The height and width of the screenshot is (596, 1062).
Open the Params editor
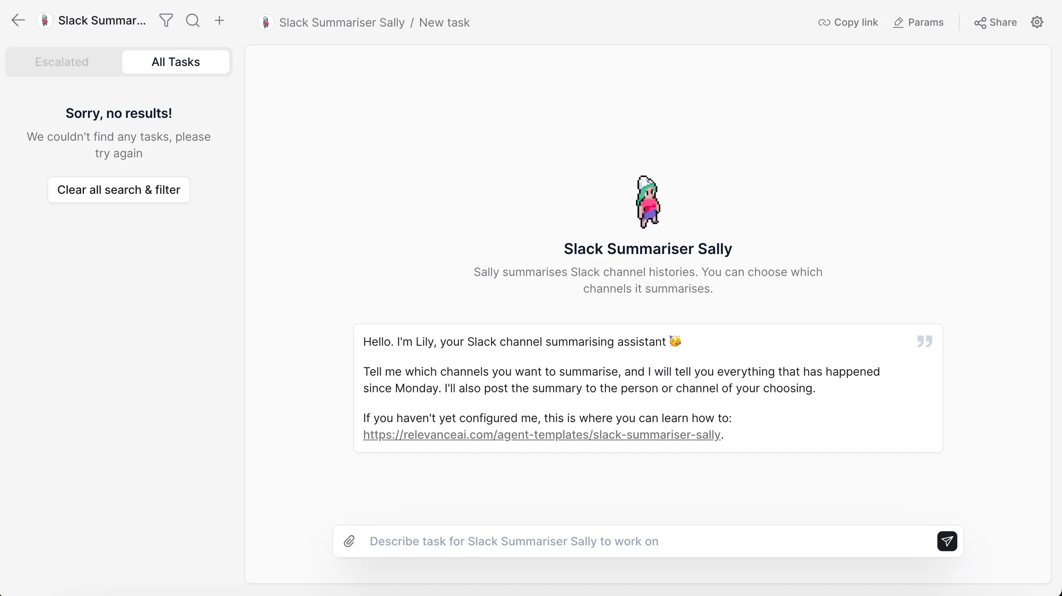click(919, 22)
